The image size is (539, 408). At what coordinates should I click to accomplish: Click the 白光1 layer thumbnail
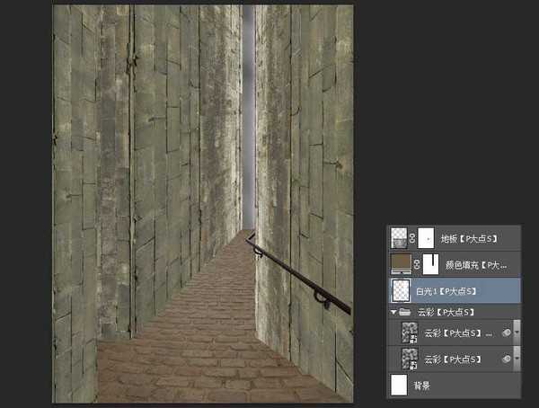(x=400, y=289)
